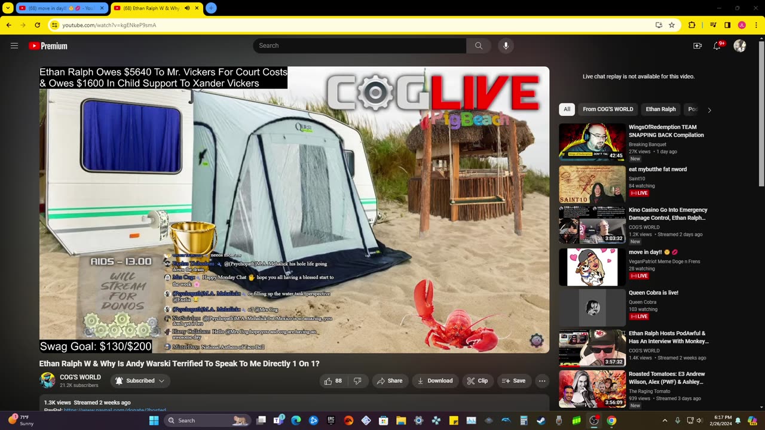This screenshot has width=765, height=430.
Task: Open Chrome three-dot menu
Action: [755, 25]
